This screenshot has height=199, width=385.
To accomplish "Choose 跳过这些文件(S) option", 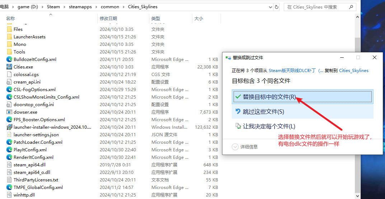I will click(x=302, y=112).
